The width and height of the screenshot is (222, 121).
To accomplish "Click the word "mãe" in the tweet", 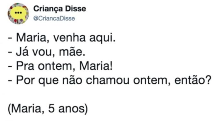I will tap(72, 52).
